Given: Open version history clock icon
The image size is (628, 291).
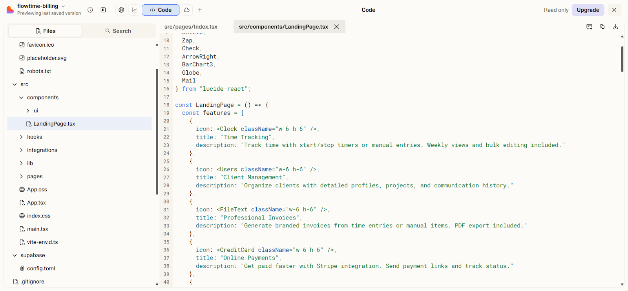Looking at the screenshot, I should point(90,10).
